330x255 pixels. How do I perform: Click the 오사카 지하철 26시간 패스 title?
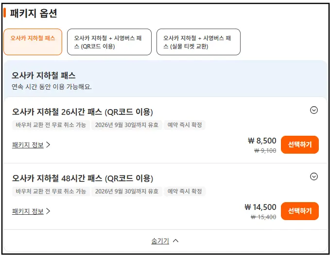click(x=83, y=112)
